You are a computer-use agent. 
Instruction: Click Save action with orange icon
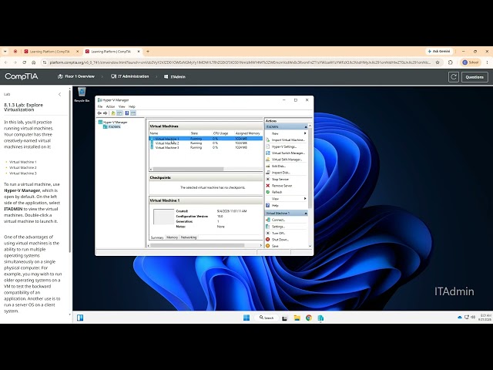275,246
